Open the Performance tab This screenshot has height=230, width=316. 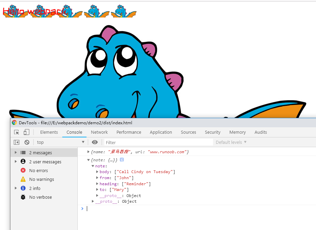(129, 132)
